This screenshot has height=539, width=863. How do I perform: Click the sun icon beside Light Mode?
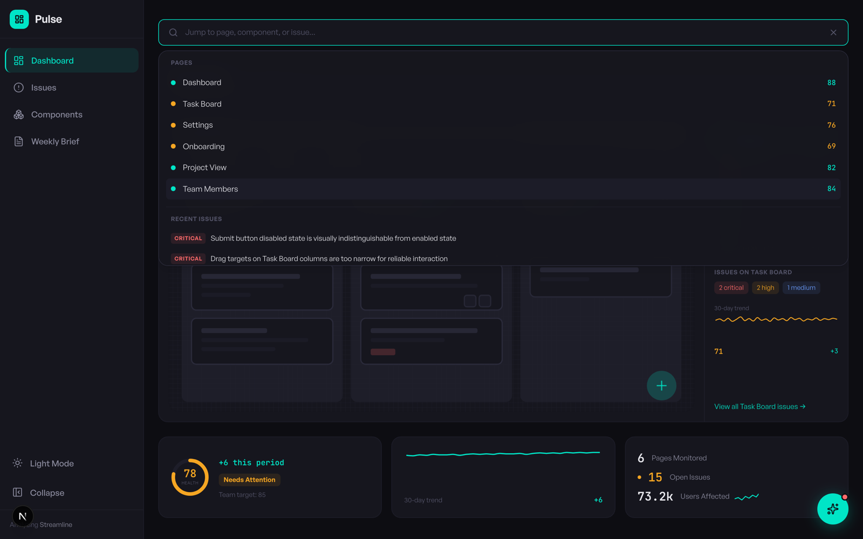(17, 463)
